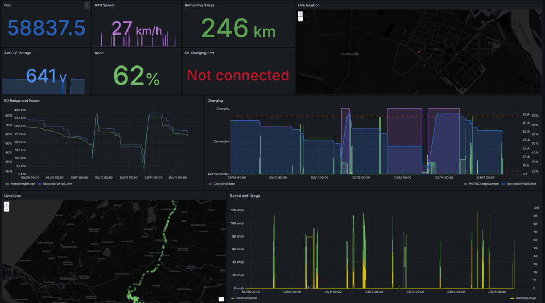Click the SecondaryFuelLevel color swatch in EV Range legend
The width and height of the screenshot is (545, 303).
click(x=40, y=183)
